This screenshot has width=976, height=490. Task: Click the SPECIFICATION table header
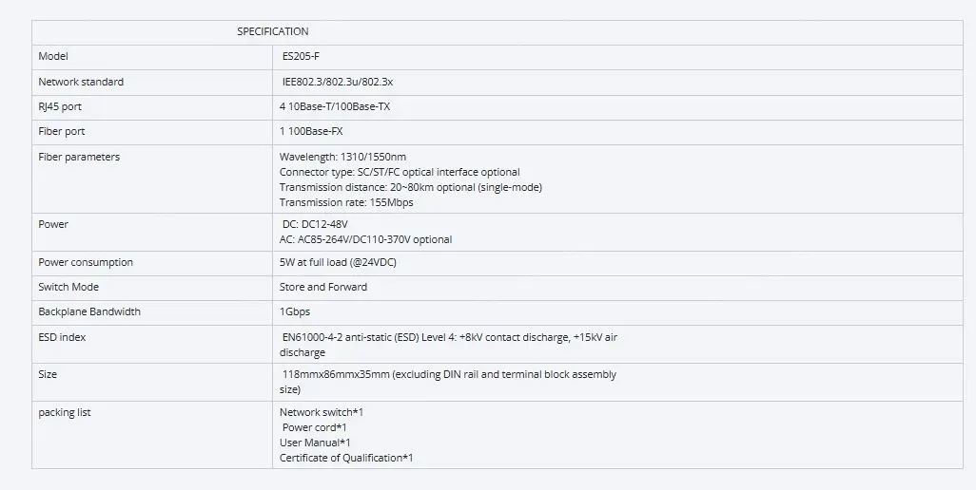click(x=272, y=31)
